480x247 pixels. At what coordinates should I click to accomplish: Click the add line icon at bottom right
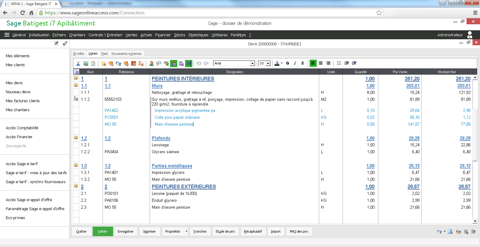pyautogui.click(x=466, y=232)
